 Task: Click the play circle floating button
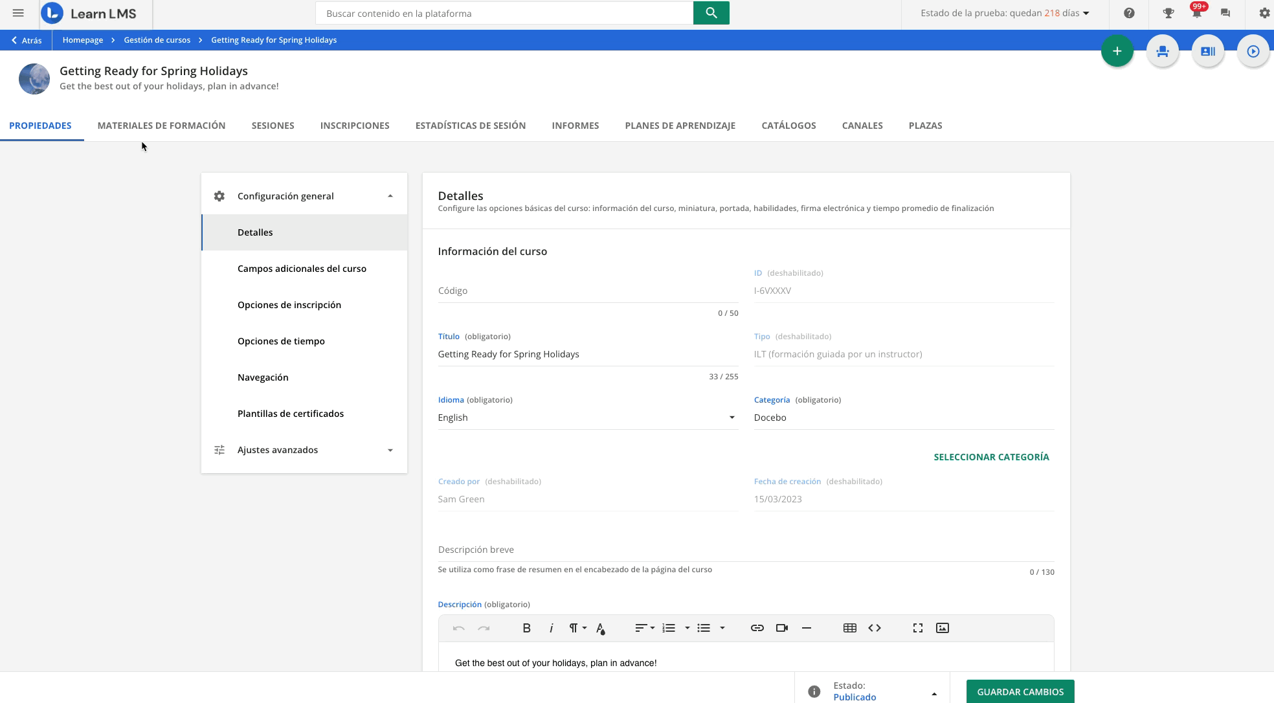pos(1253,51)
